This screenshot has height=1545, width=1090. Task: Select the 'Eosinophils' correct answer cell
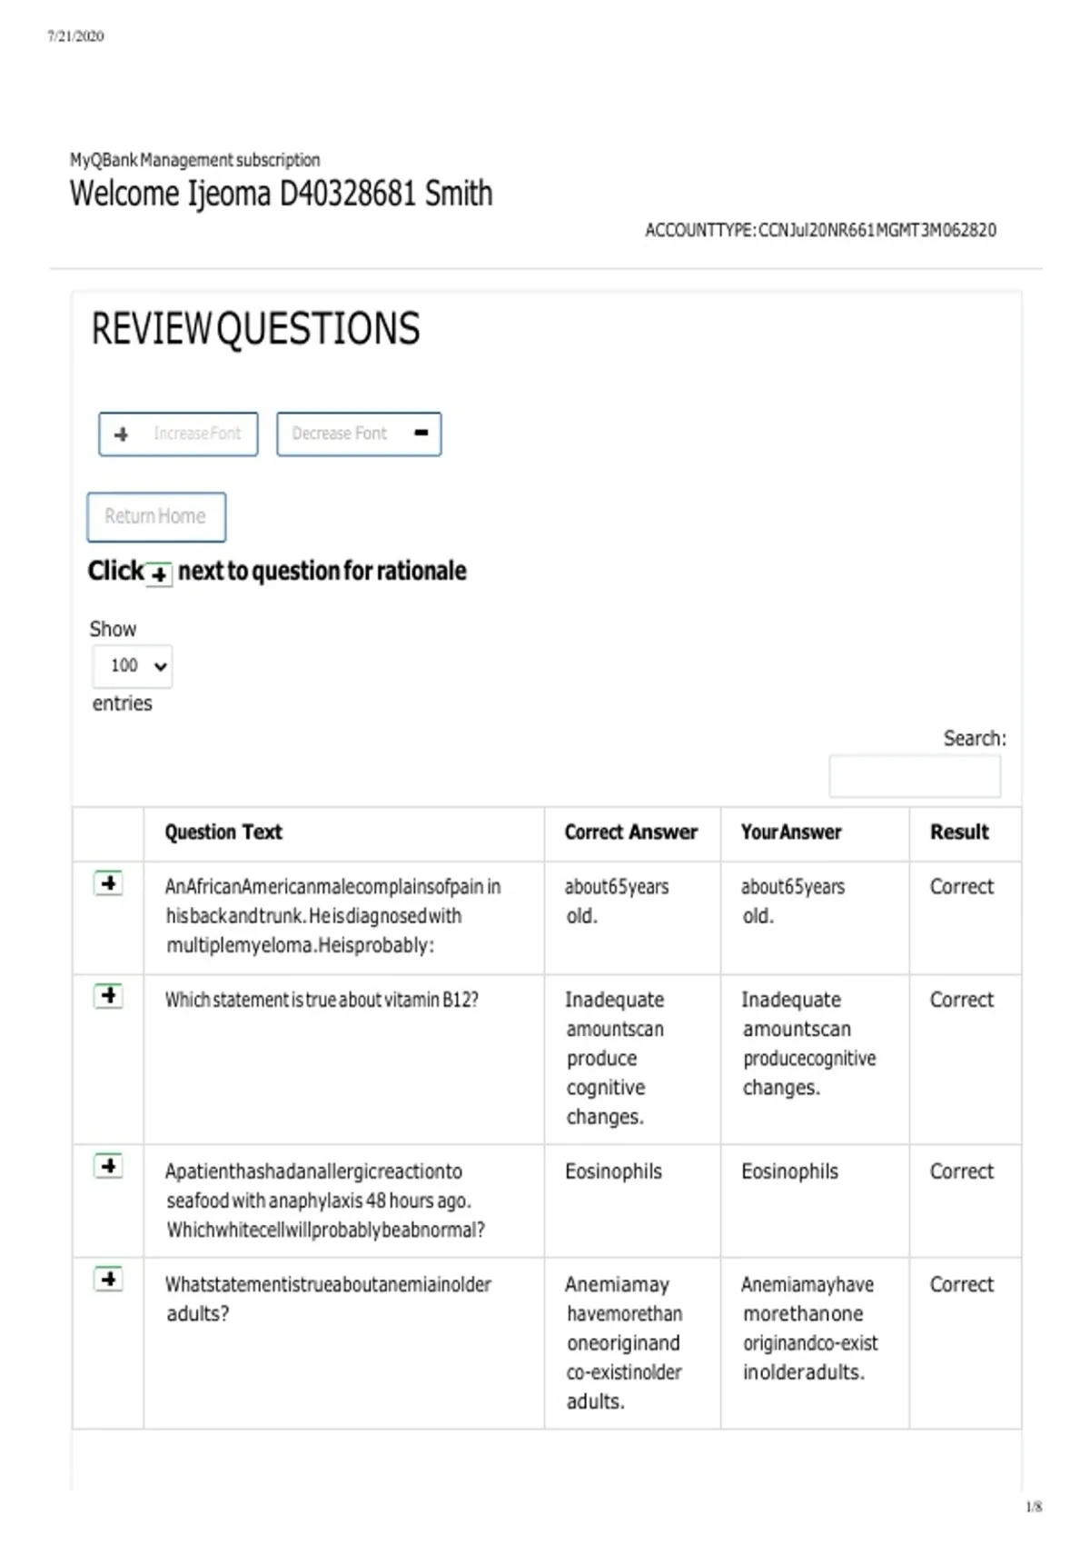pyautogui.click(x=613, y=1171)
